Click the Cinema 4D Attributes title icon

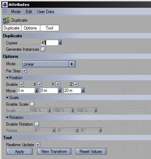point(5,5)
